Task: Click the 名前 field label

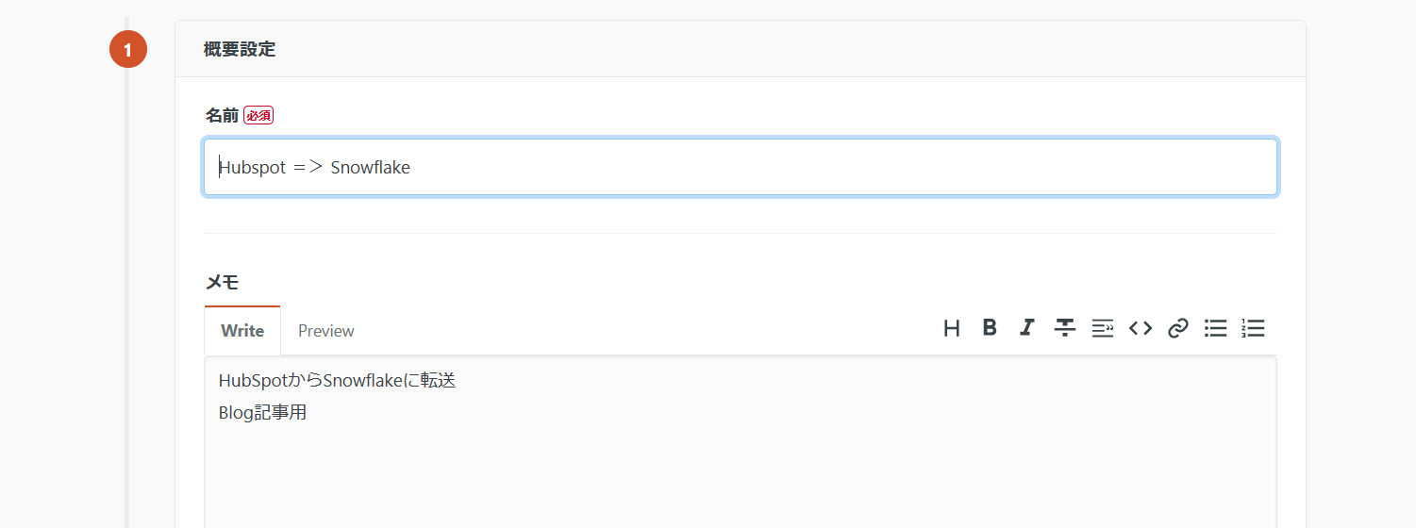Action: [222, 115]
